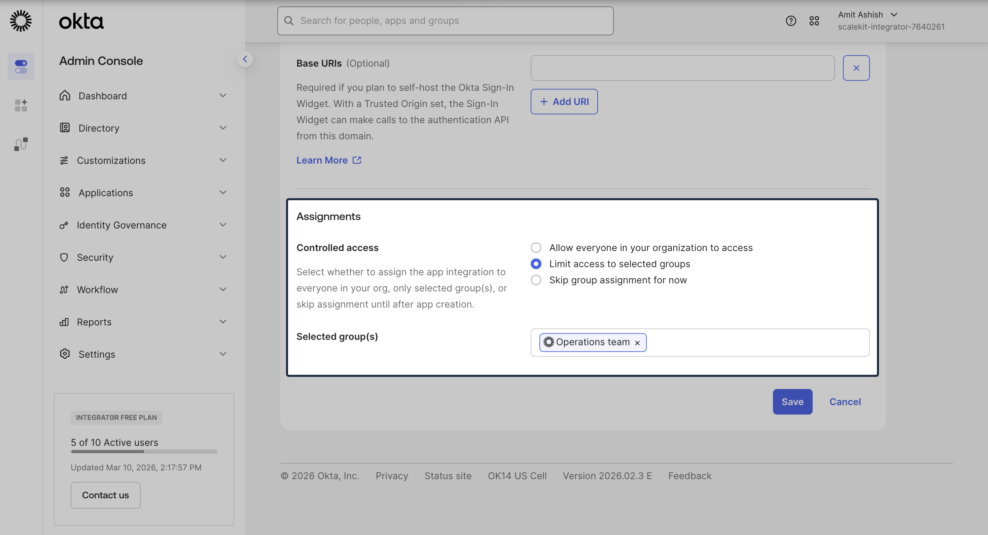Expand the Applications section
The image size is (988, 535).
tap(106, 192)
